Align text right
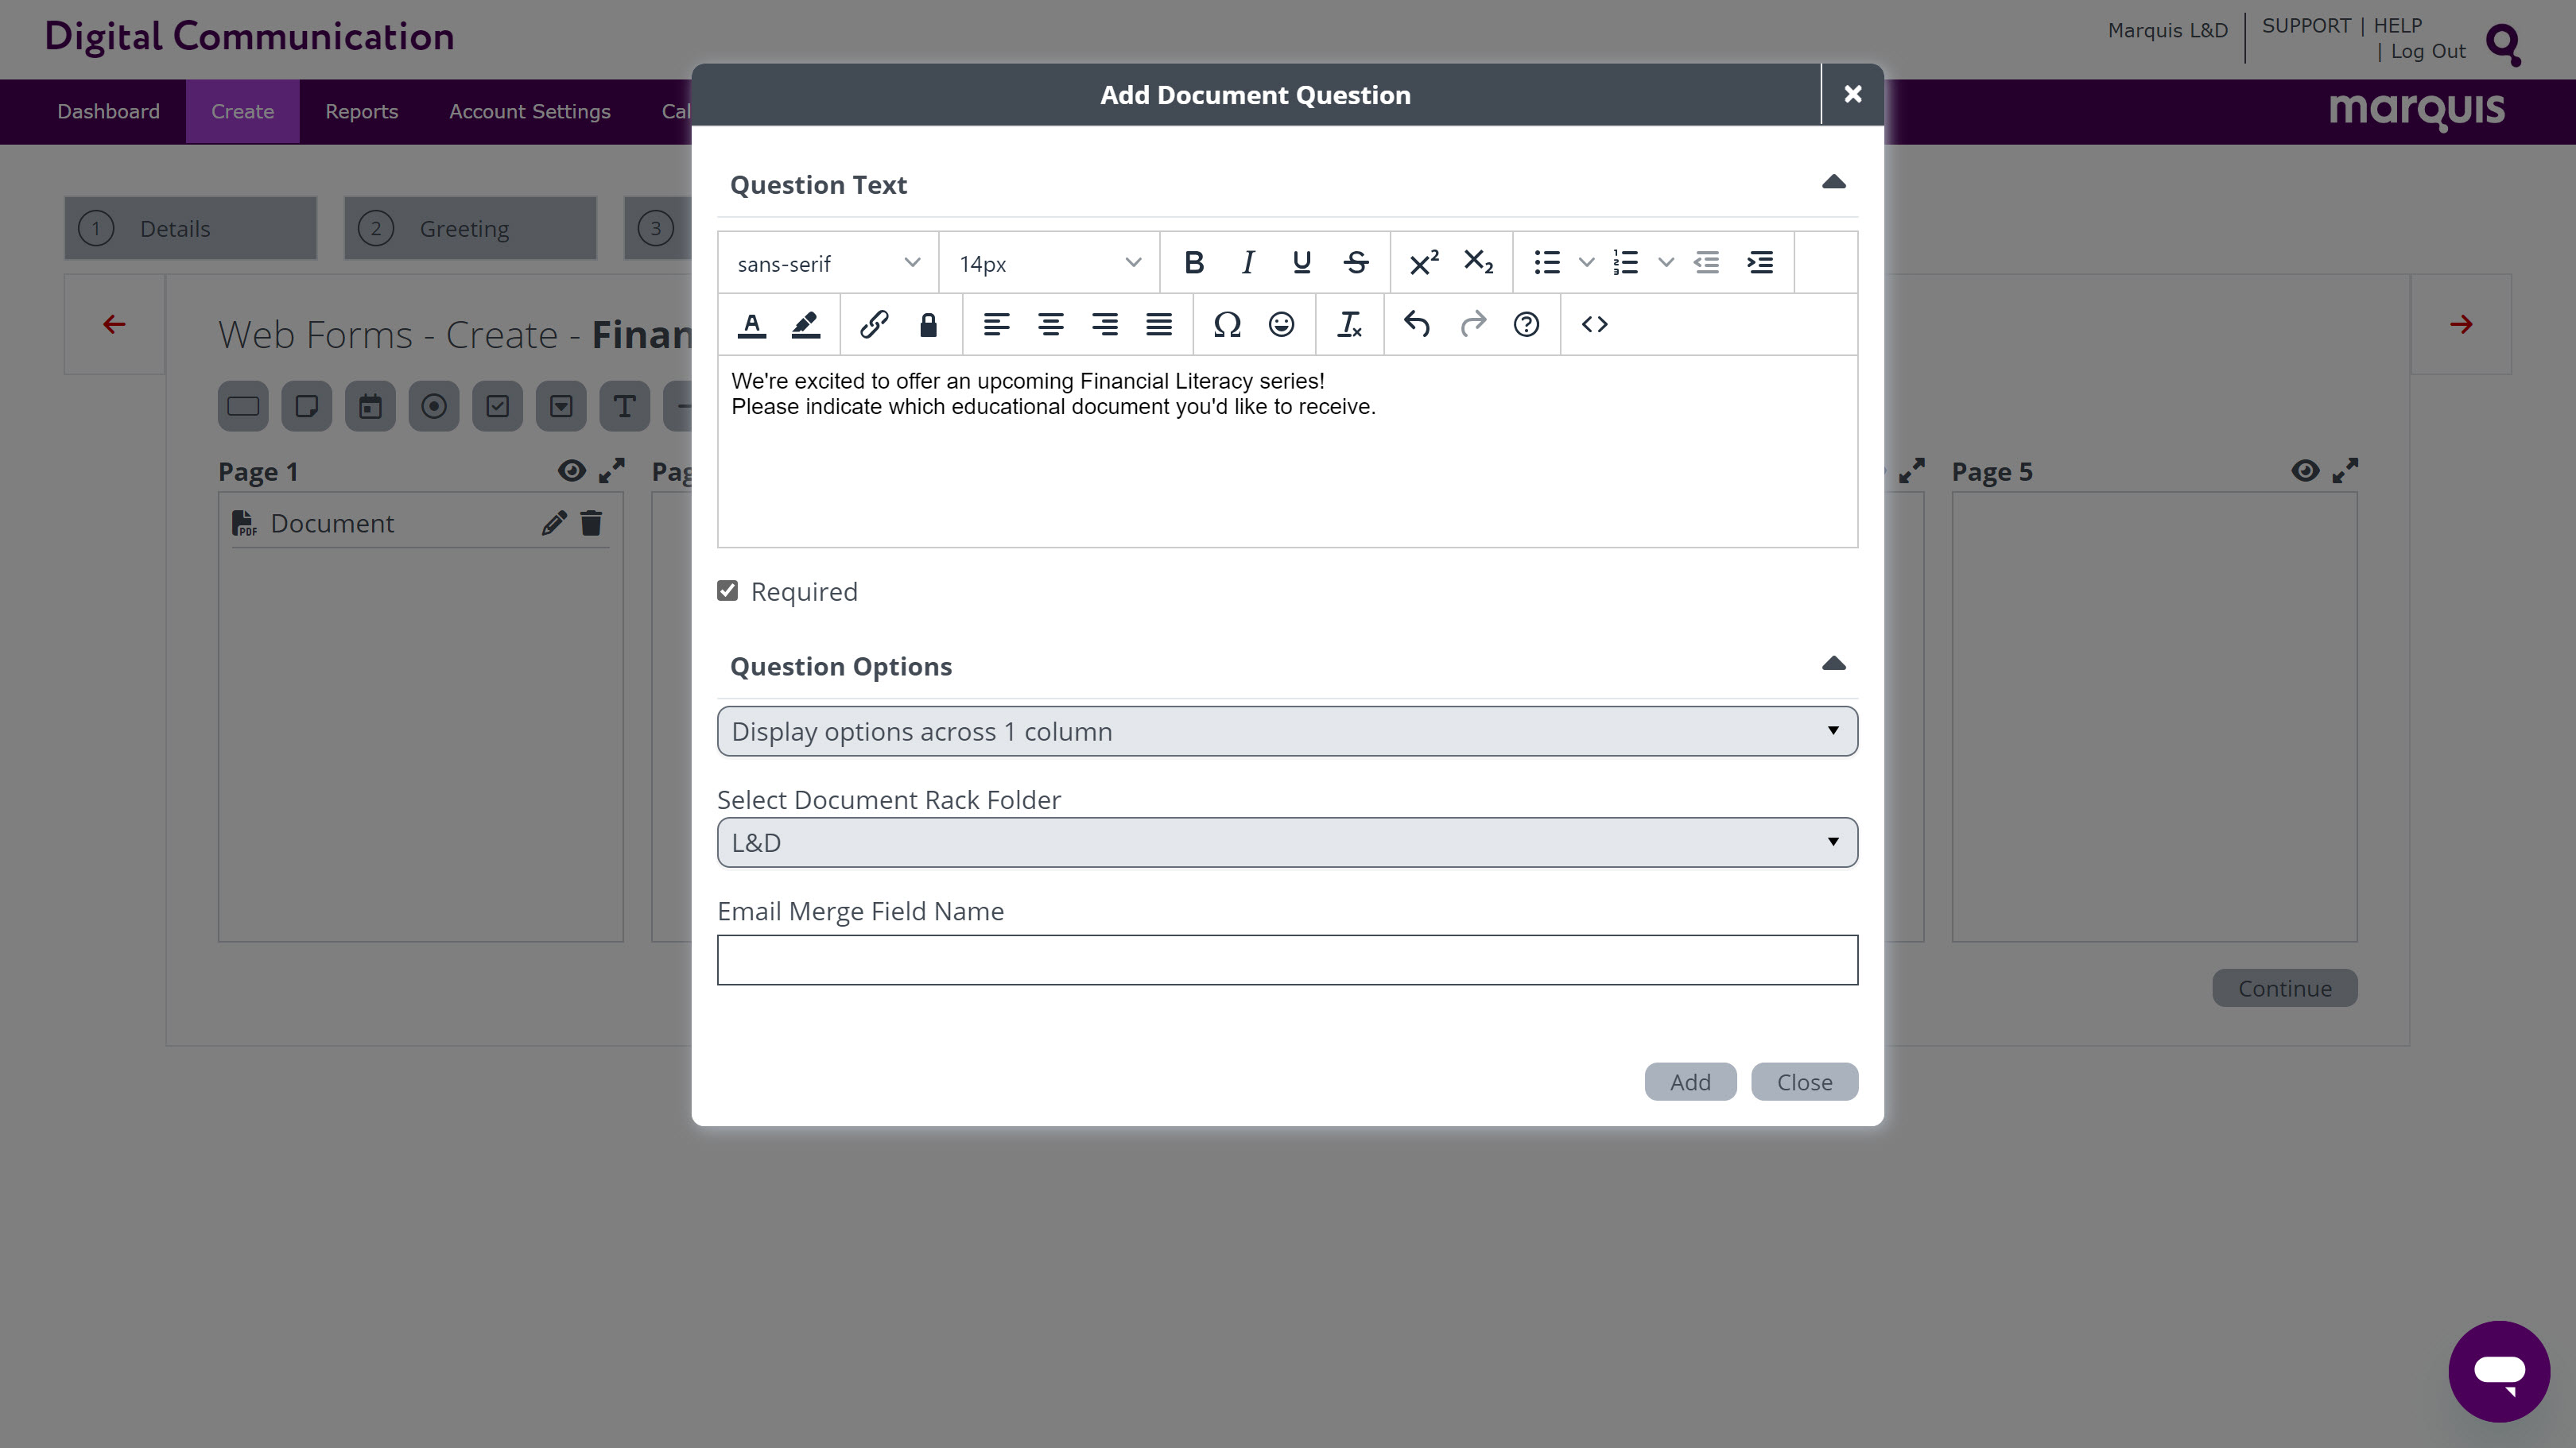 coord(1104,325)
